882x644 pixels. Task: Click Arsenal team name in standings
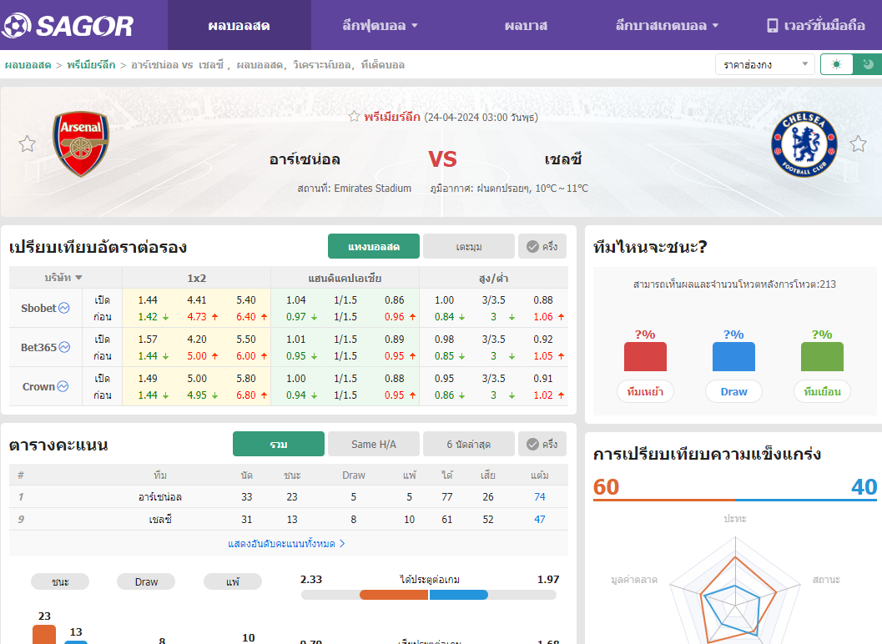[x=159, y=496]
